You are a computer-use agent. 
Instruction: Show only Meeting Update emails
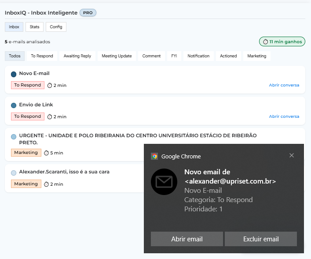(x=117, y=56)
